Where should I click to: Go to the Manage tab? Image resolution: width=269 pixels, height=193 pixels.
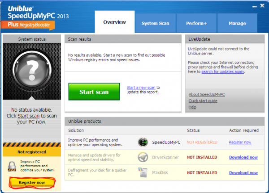[x=237, y=23]
